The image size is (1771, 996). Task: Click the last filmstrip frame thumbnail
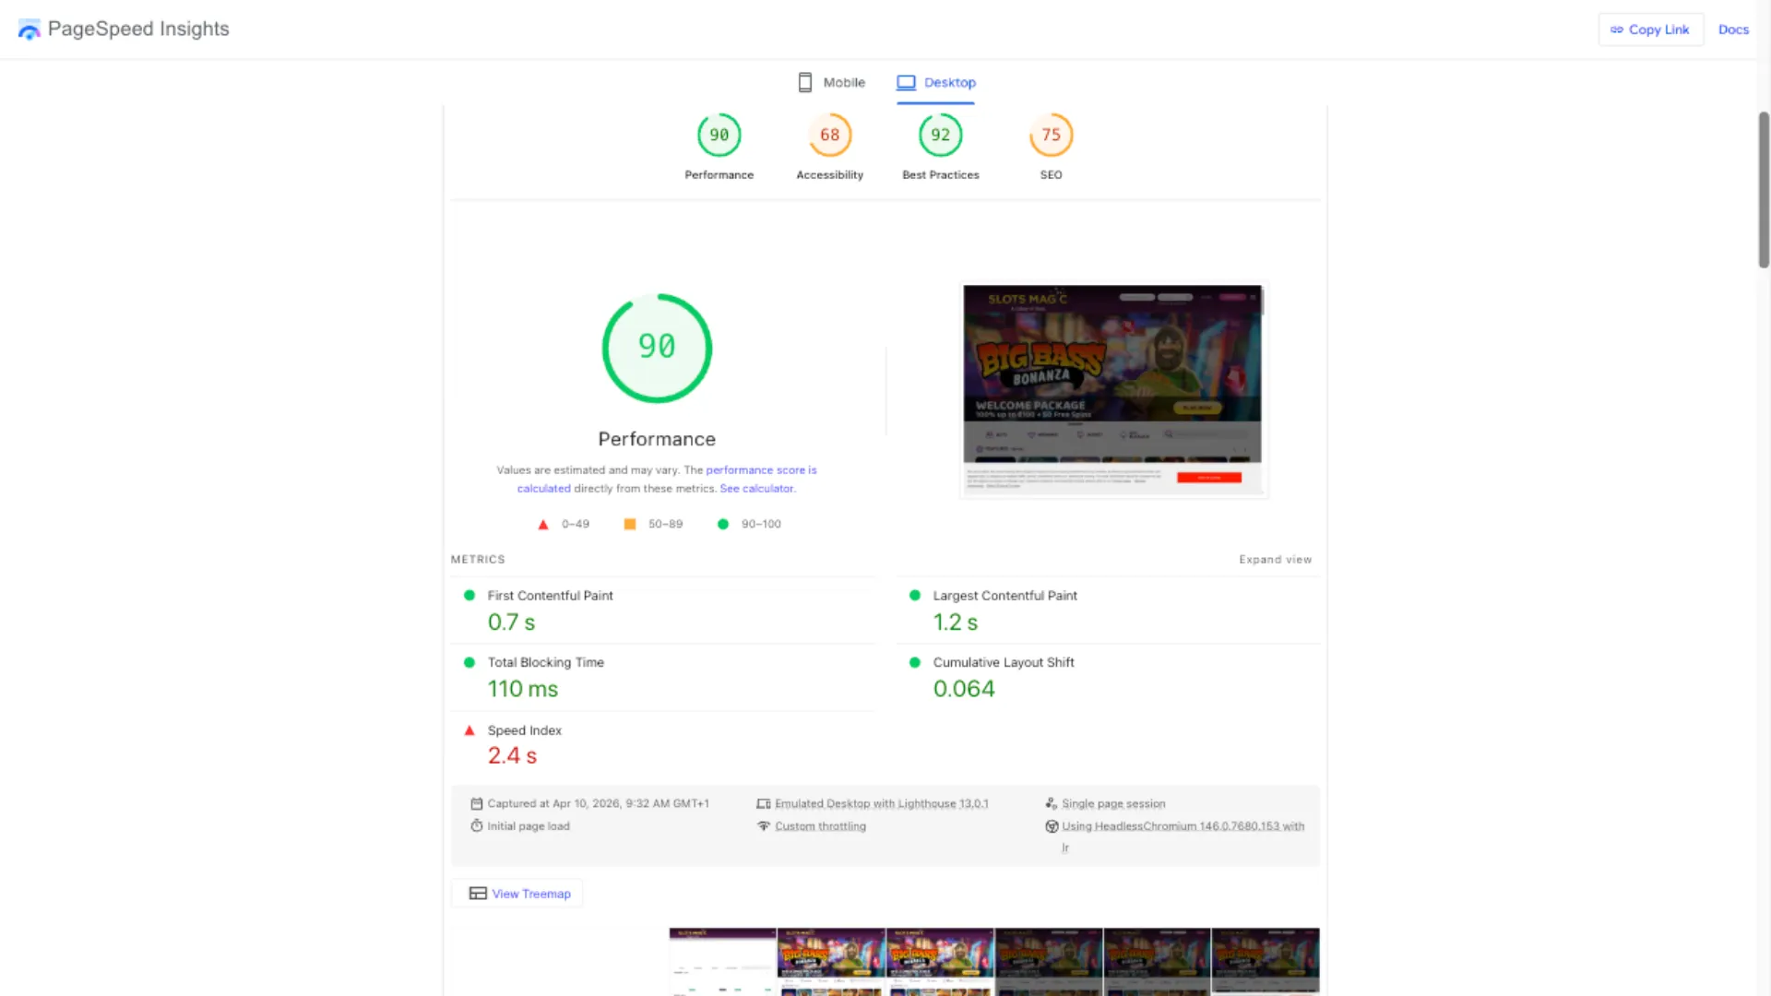[x=1266, y=962]
